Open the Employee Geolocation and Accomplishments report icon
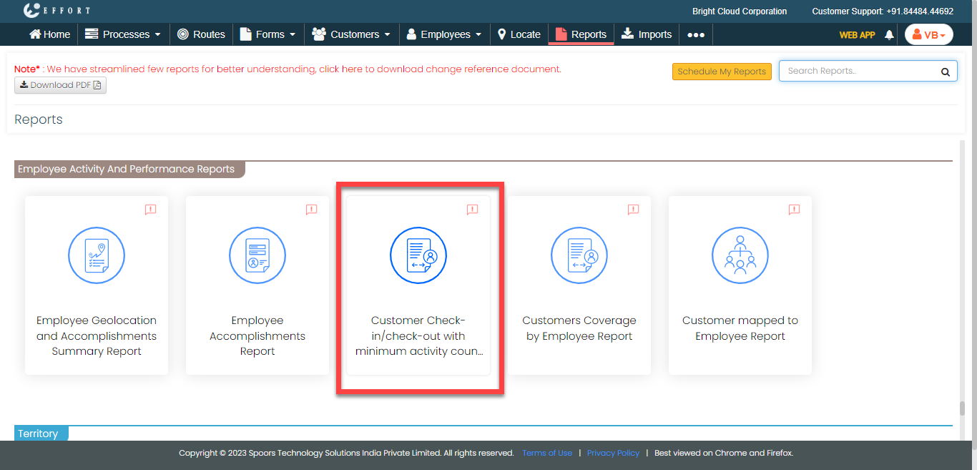Image resolution: width=977 pixels, height=470 pixels. (x=97, y=255)
